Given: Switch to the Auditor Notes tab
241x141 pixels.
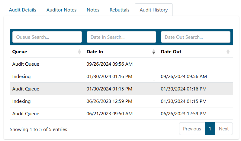Looking at the screenshot, I should pyautogui.click(x=62, y=10).
